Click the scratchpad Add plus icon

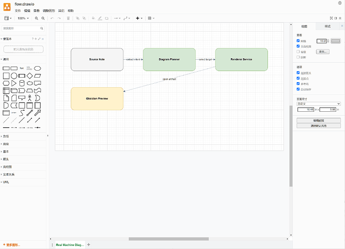(35, 39)
